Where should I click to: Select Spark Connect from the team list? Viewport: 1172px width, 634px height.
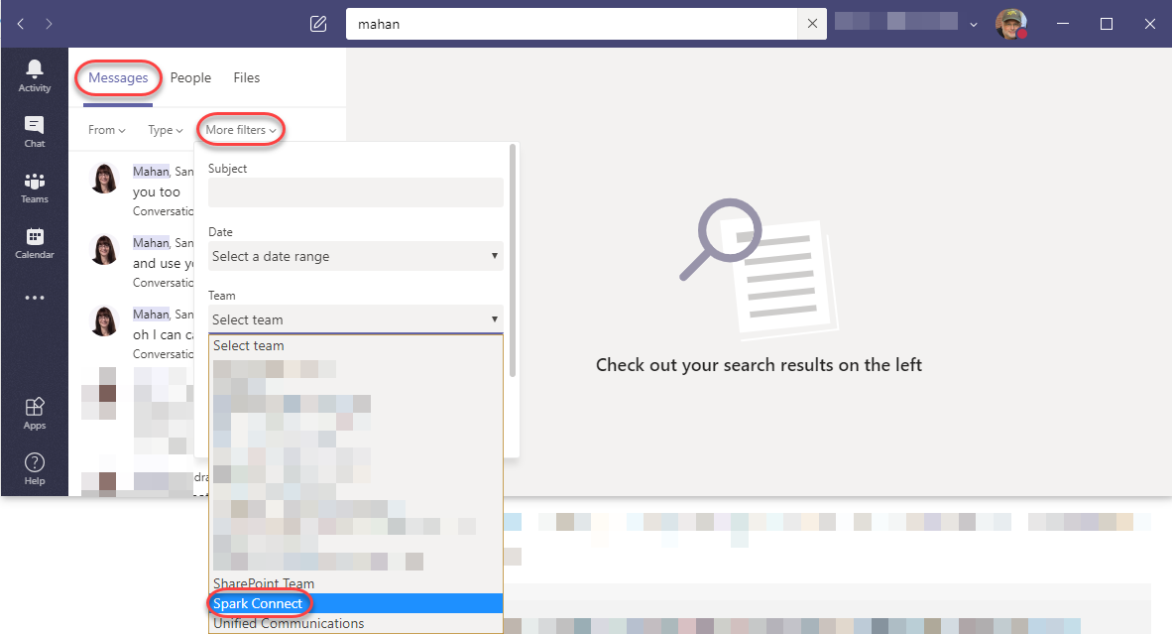click(259, 603)
